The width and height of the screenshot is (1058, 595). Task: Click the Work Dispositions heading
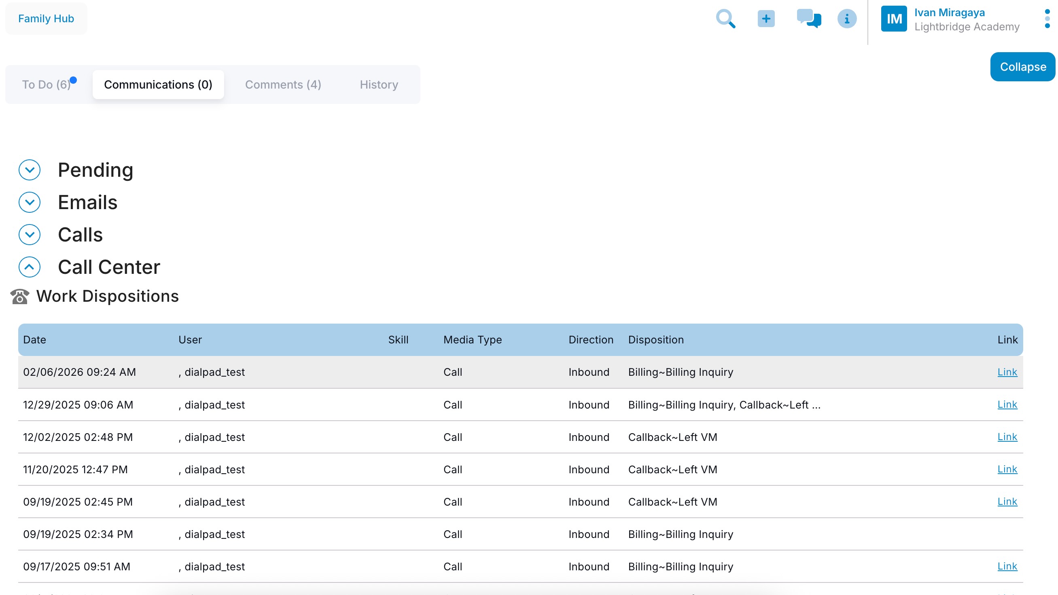point(108,296)
